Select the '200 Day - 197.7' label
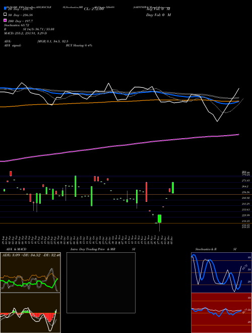 (20, 21)
